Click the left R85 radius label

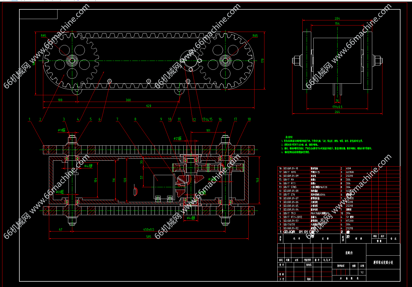pos(43,35)
